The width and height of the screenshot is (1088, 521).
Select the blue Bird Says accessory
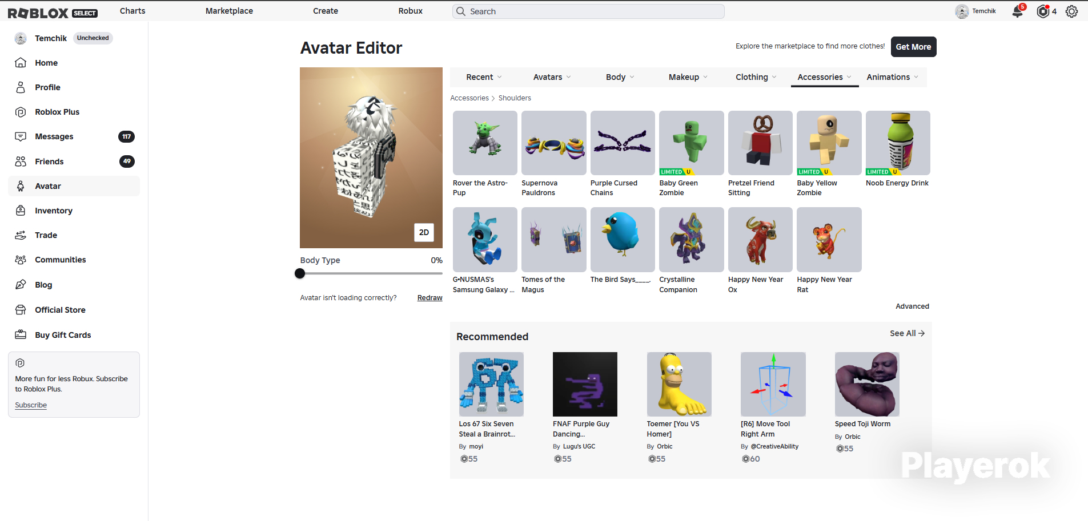pos(623,240)
